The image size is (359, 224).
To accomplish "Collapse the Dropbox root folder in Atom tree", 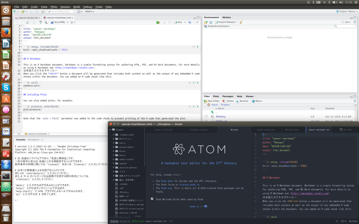I will (x=110, y=129).
